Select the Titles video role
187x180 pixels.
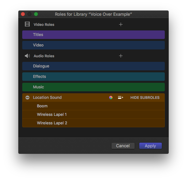click(93, 35)
